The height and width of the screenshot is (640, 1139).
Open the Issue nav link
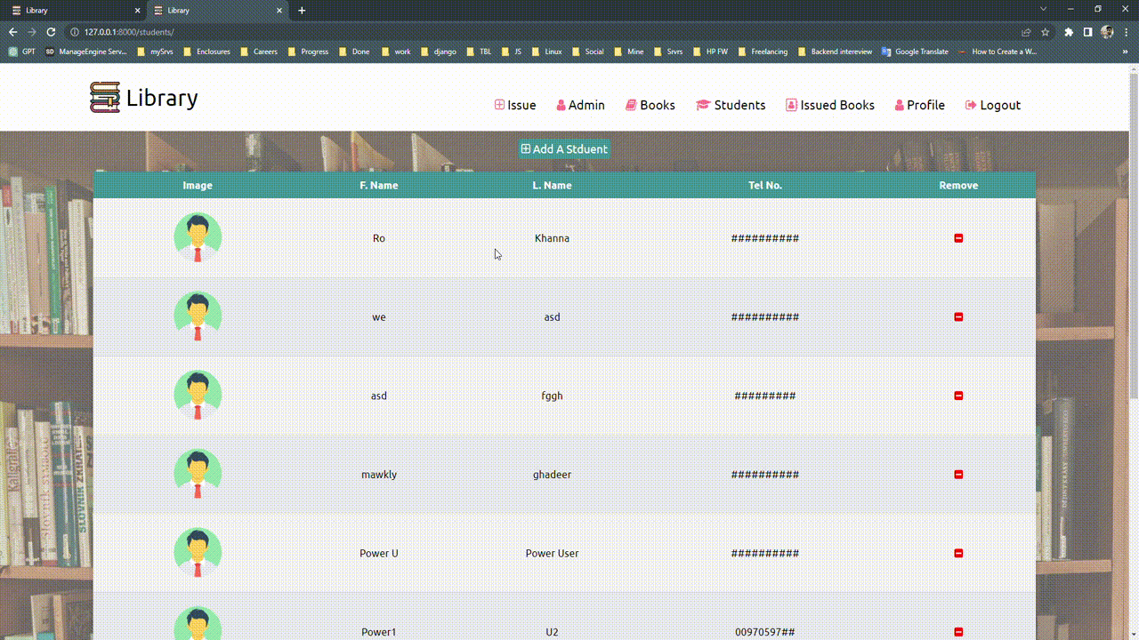[515, 105]
